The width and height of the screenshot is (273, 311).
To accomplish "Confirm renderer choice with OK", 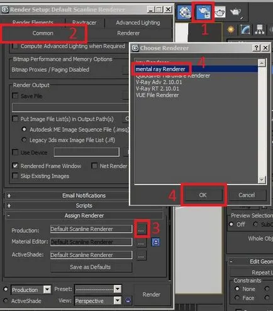I will tap(203, 195).
